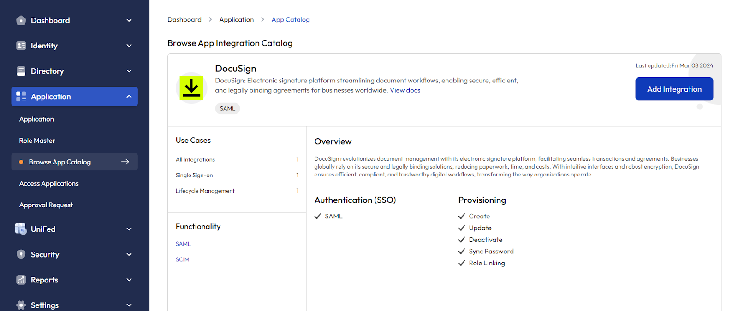Open Approval Request menu item

pos(46,205)
